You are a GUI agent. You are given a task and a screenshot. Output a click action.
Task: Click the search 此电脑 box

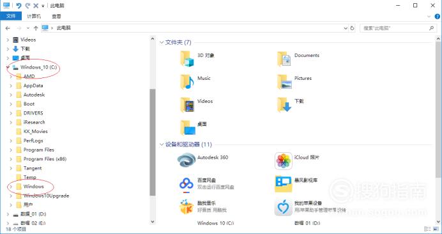[x=398, y=28]
